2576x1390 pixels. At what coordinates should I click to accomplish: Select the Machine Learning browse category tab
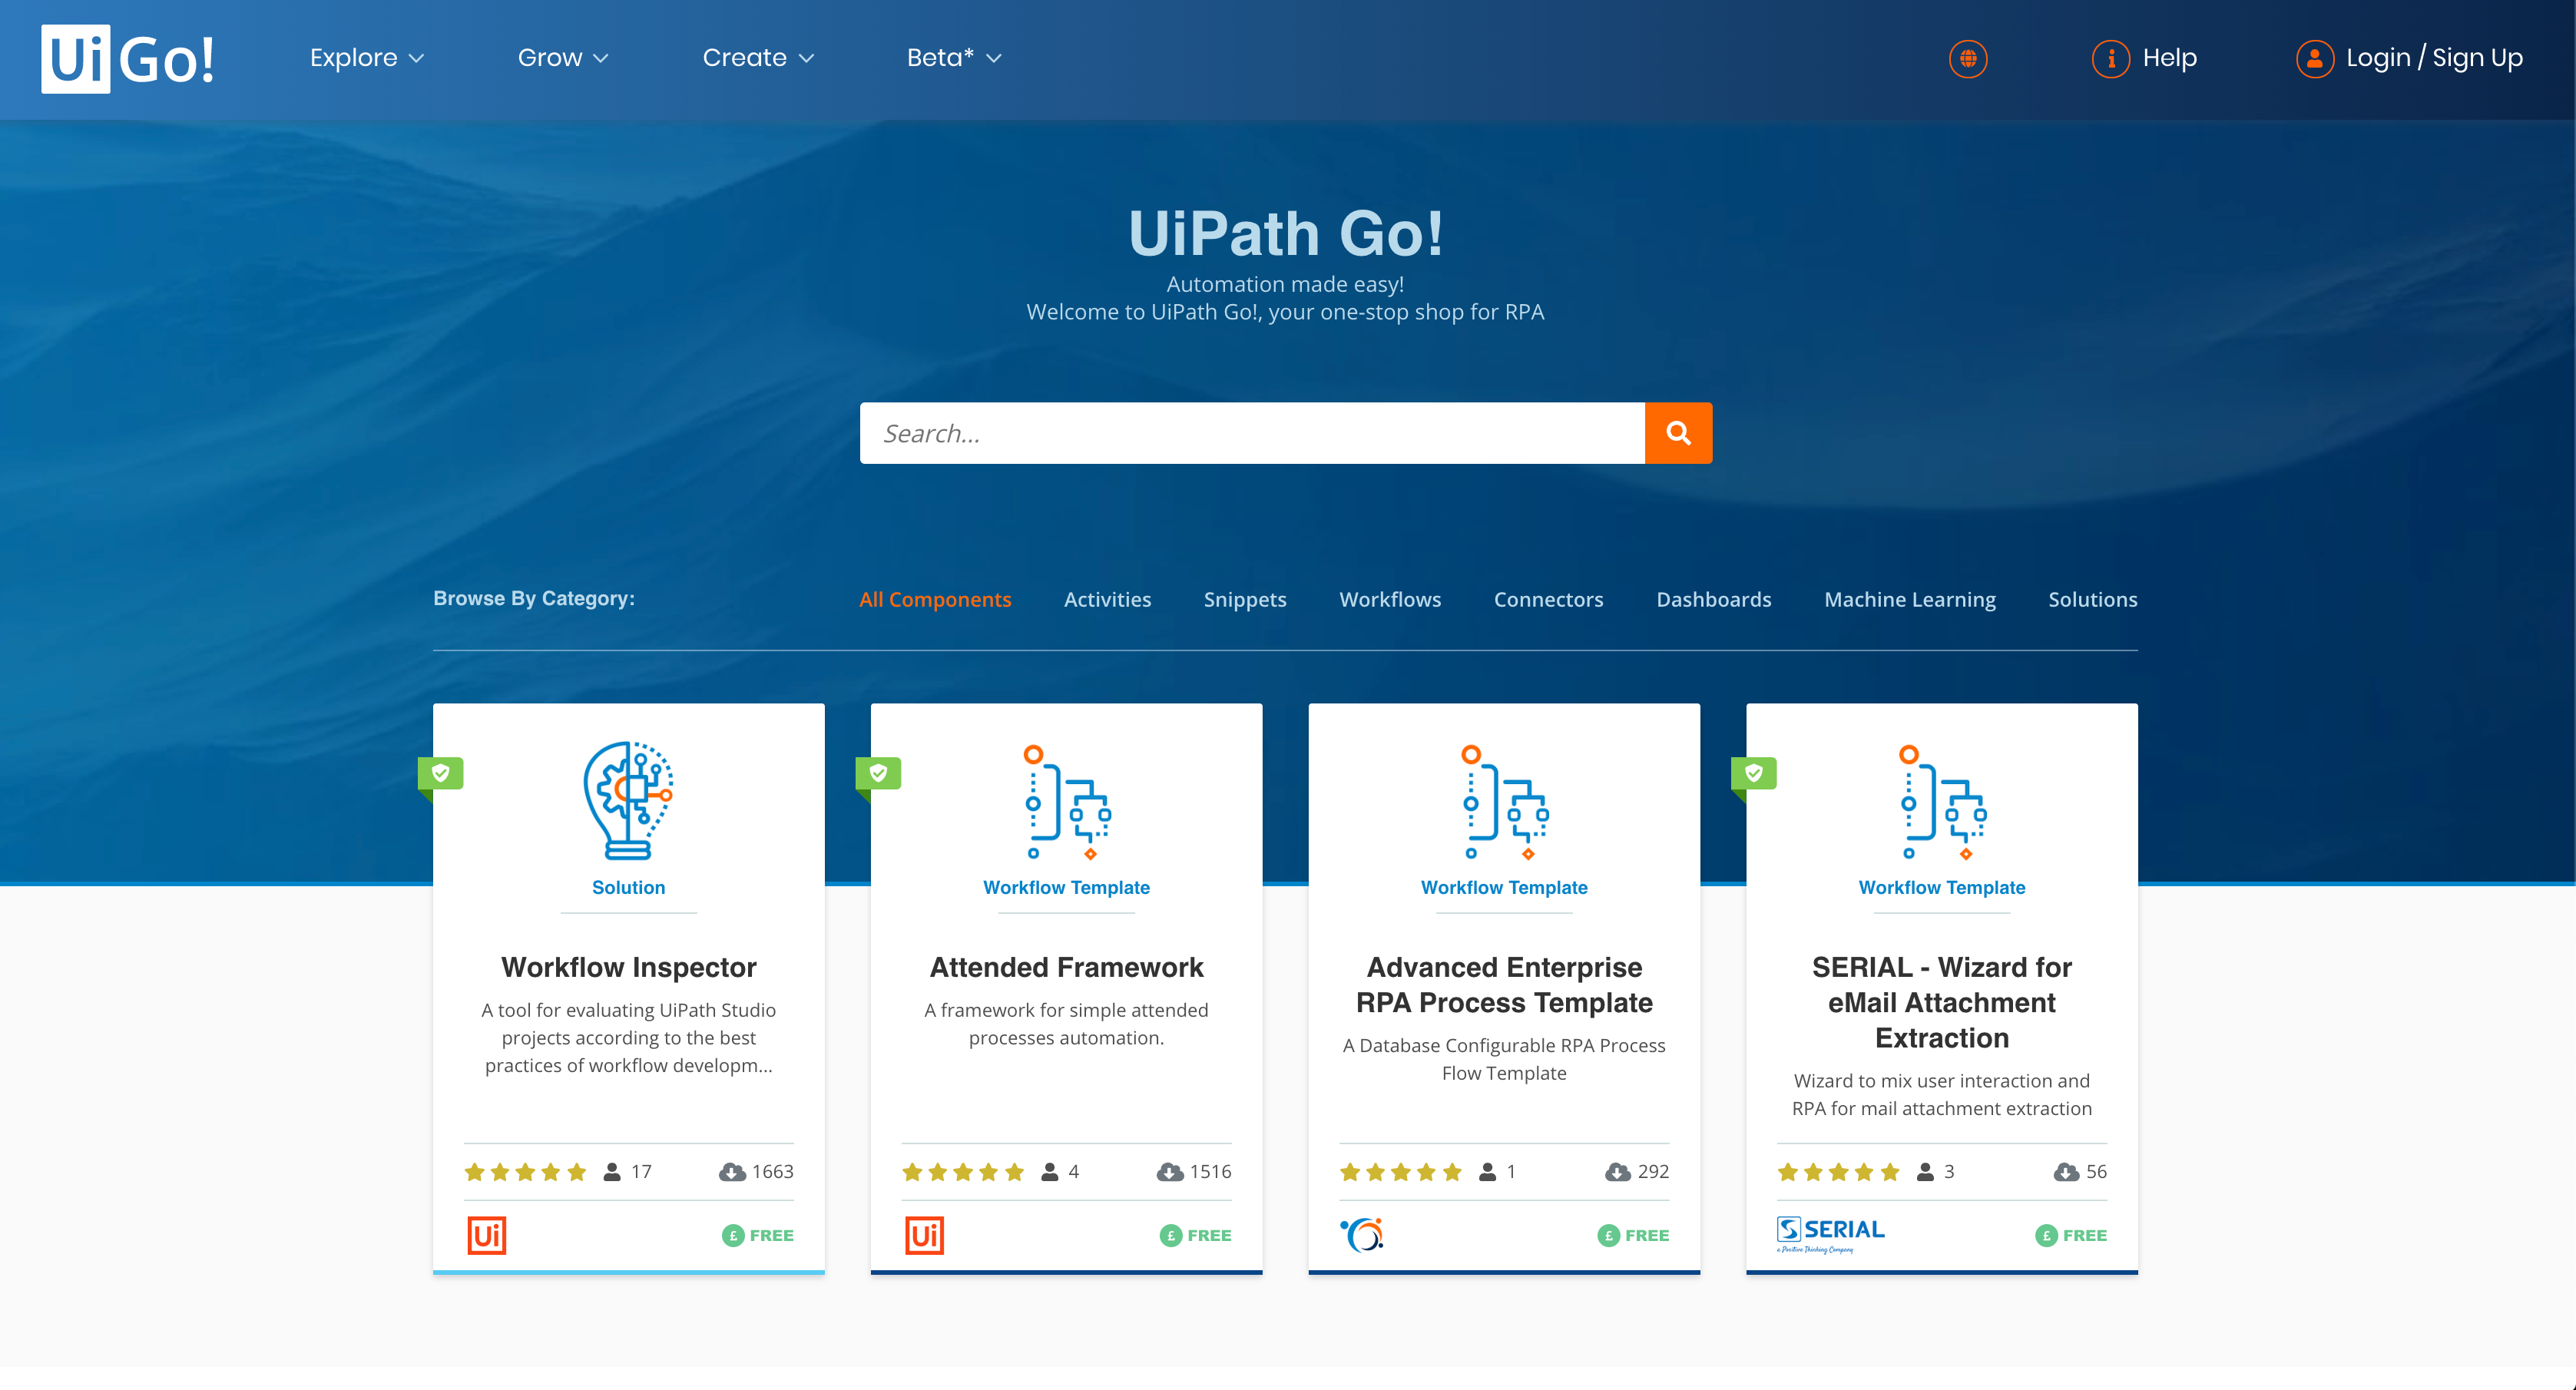coord(1910,599)
